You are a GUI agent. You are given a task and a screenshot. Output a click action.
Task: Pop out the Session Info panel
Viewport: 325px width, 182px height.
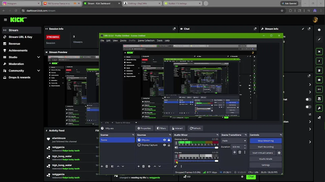[174, 29]
